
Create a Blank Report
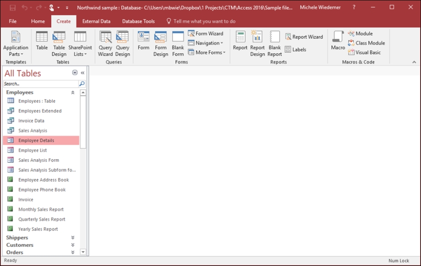[x=274, y=43]
